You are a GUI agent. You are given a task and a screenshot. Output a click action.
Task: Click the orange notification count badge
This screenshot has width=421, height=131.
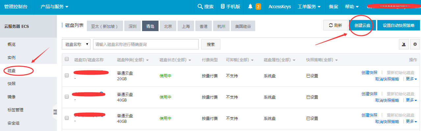pyautogui.click(x=258, y=7)
